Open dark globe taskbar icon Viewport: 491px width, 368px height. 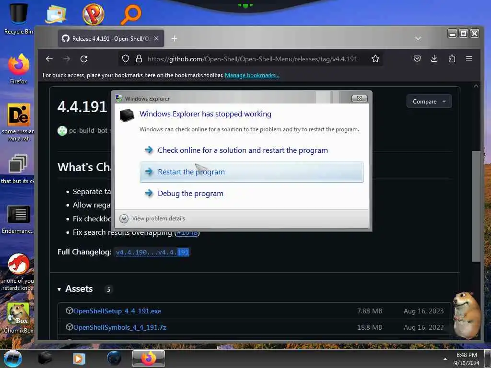tap(114, 358)
